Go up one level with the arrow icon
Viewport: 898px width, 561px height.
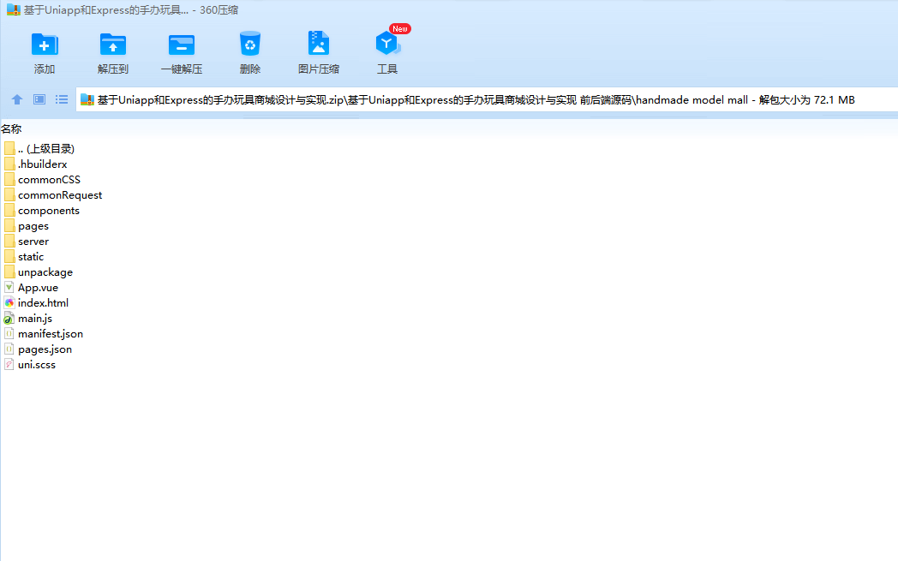tap(16, 99)
